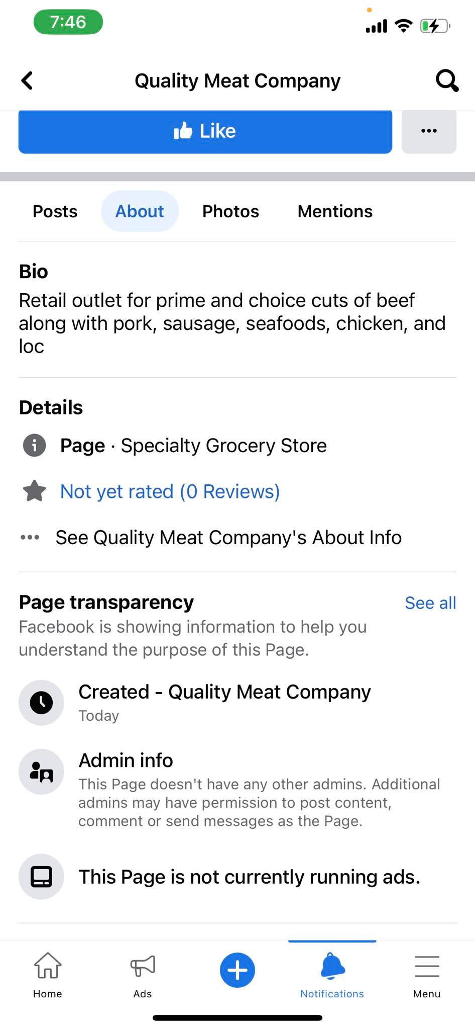Image resolution: width=475 pixels, height=1030 pixels.
Task: Open the hamburger Menu icon
Action: point(427,966)
